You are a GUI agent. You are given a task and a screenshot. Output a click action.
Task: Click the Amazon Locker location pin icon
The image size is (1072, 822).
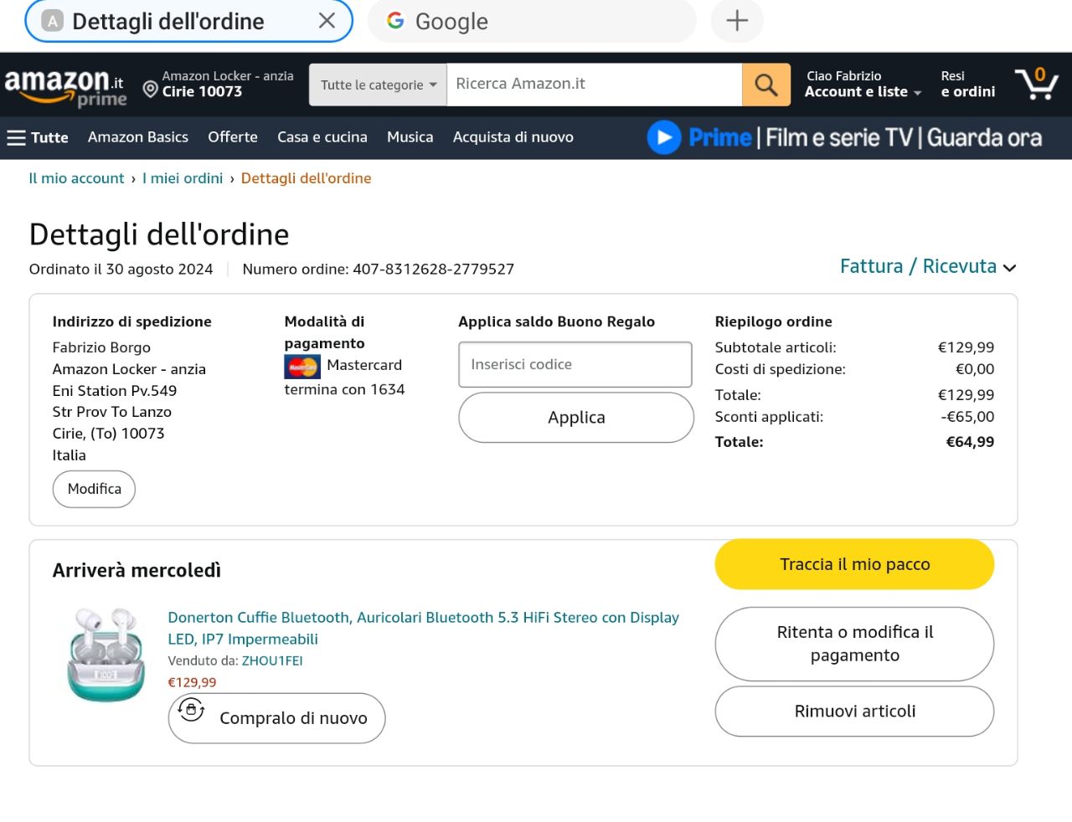pyautogui.click(x=151, y=89)
